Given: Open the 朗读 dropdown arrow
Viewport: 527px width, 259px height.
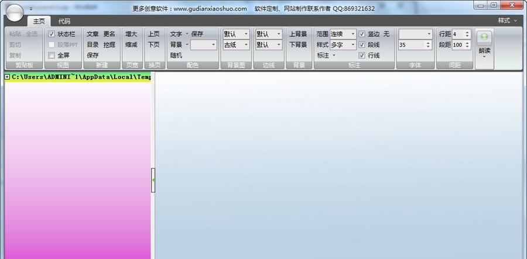Looking at the screenshot, I should click(484, 57).
